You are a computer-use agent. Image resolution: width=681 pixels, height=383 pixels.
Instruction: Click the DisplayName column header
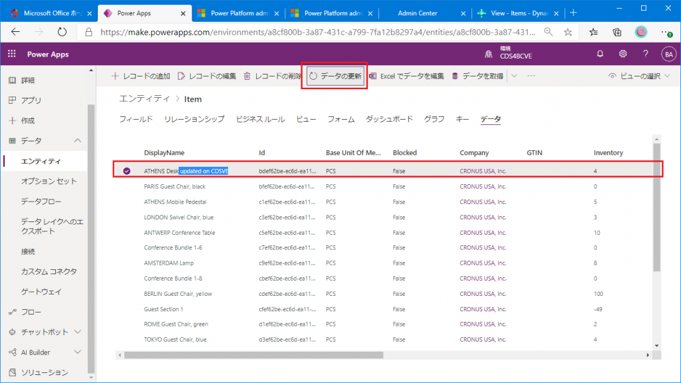[164, 153]
